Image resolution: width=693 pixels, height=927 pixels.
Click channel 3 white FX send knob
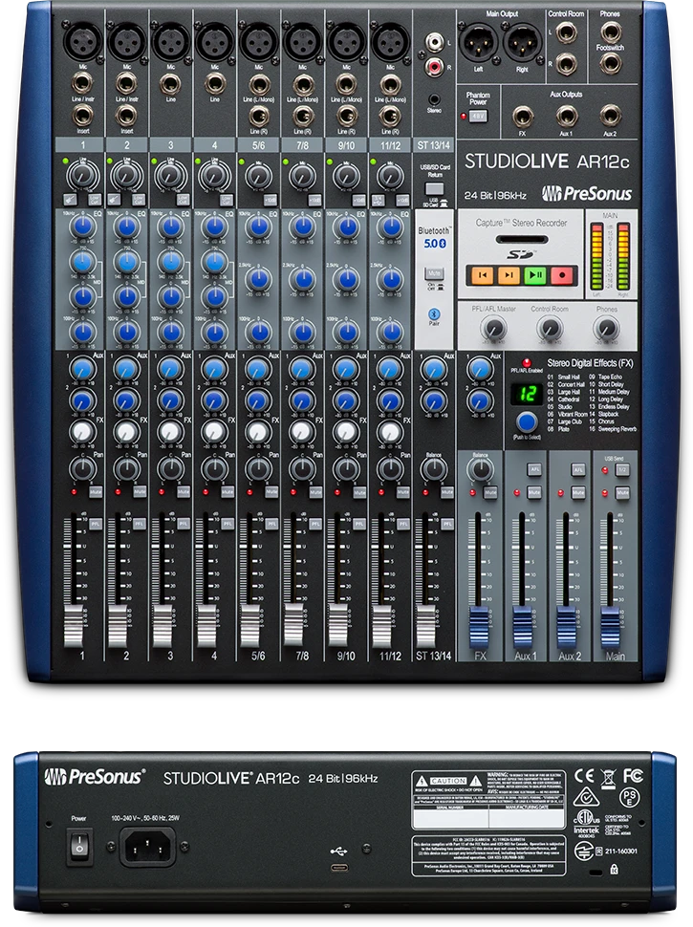170,432
